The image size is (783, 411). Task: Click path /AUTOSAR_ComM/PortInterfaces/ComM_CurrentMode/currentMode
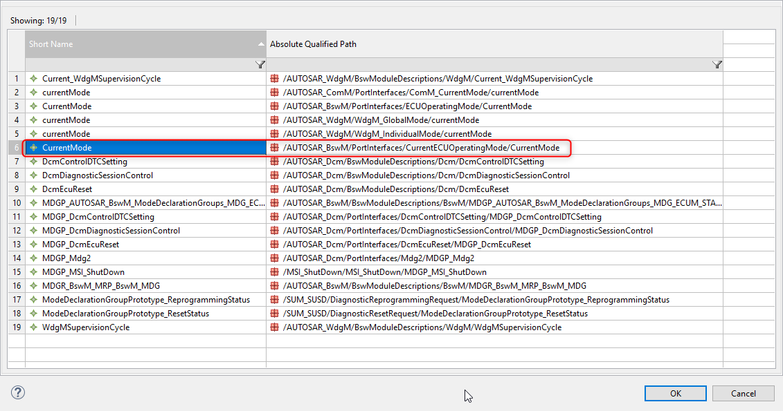[411, 93]
